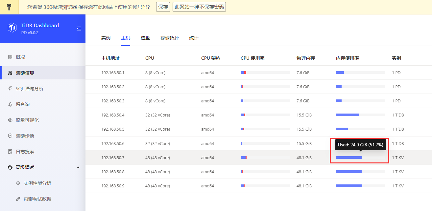Switch to the 实例 tab
This screenshot has width=432, height=211.
(x=106, y=38)
